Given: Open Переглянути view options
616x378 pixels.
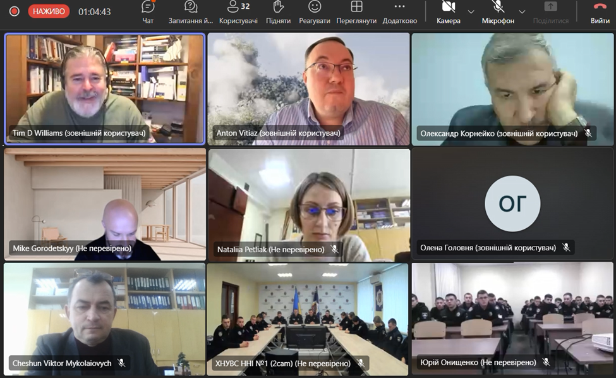Looking at the screenshot, I should click(356, 12).
